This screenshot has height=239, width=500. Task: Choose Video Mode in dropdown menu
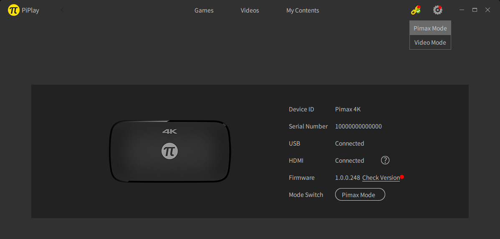(430, 43)
